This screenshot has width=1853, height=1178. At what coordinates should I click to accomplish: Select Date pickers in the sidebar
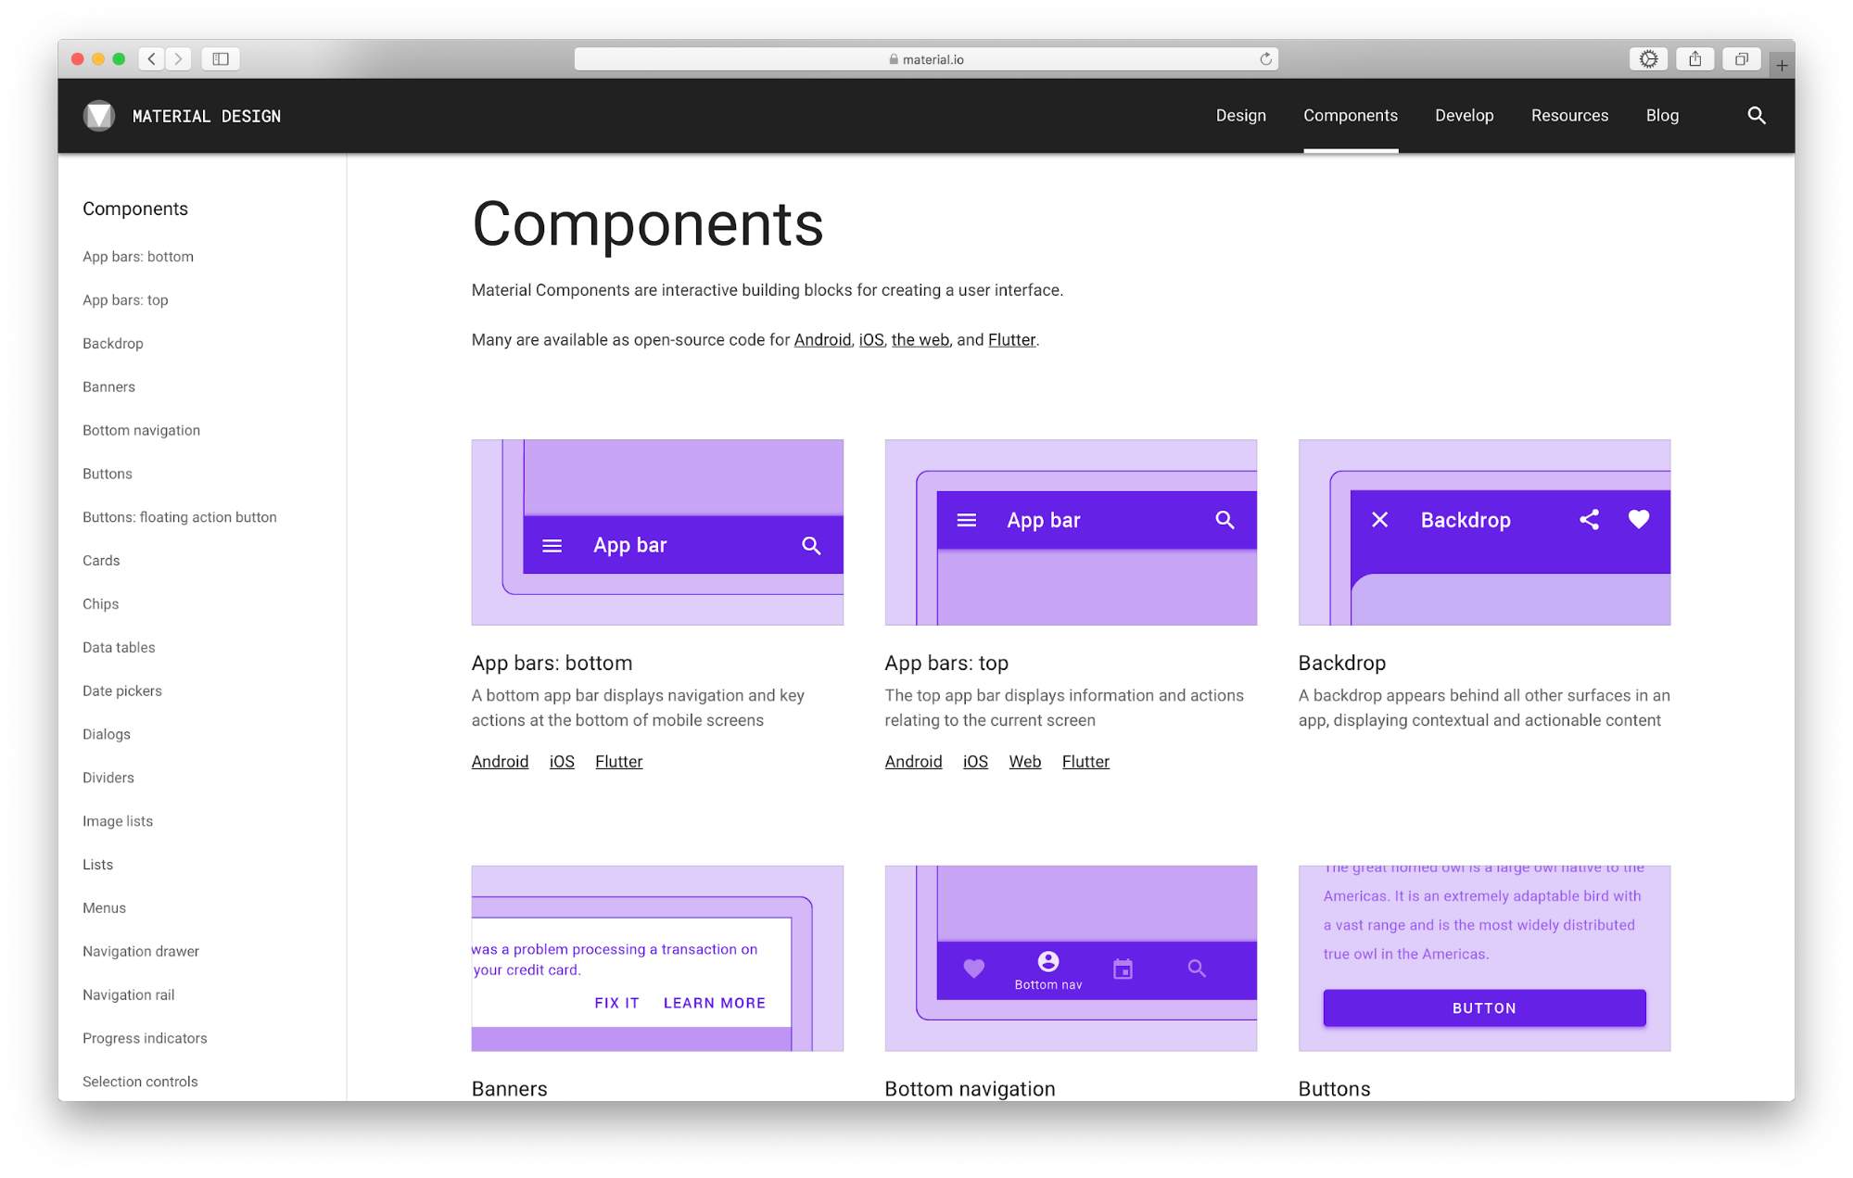coord(121,690)
